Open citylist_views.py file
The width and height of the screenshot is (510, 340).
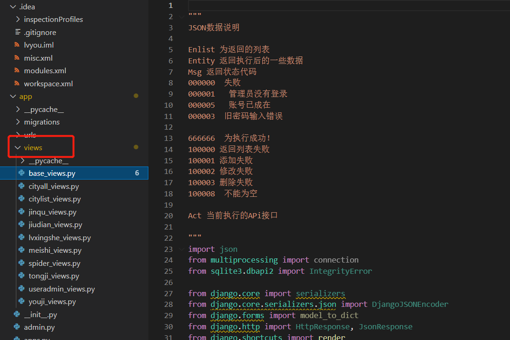[55, 199]
